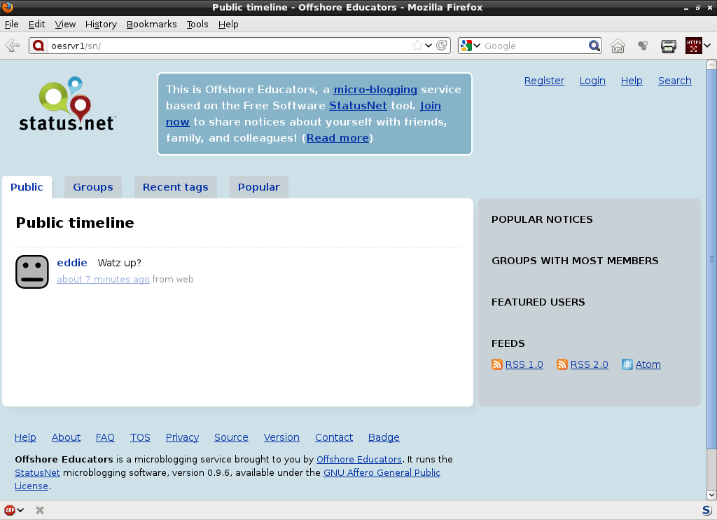Click the footer Version link
Screen dimensions: 717x520
point(281,437)
